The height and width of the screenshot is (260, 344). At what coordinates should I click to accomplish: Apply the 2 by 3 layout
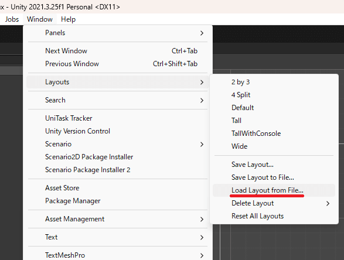pos(274,82)
